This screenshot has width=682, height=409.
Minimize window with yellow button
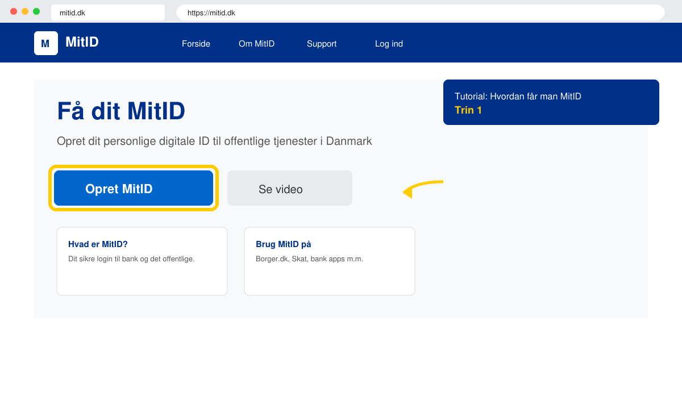[x=25, y=11]
